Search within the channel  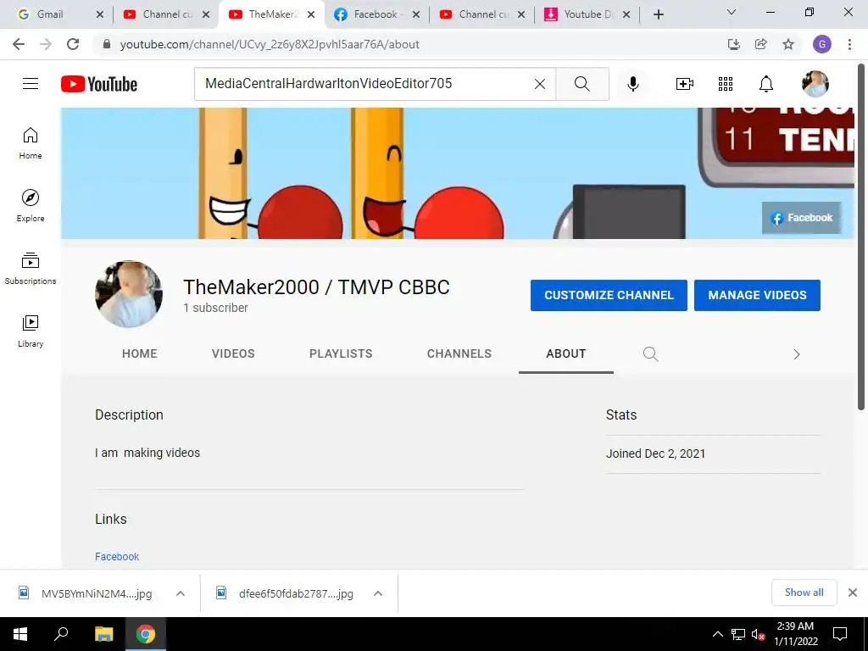650,353
